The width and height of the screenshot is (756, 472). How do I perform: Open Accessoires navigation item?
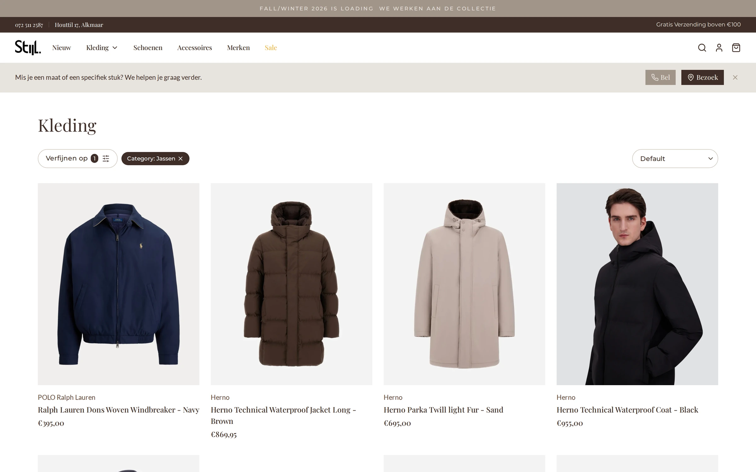click(195, 48)
